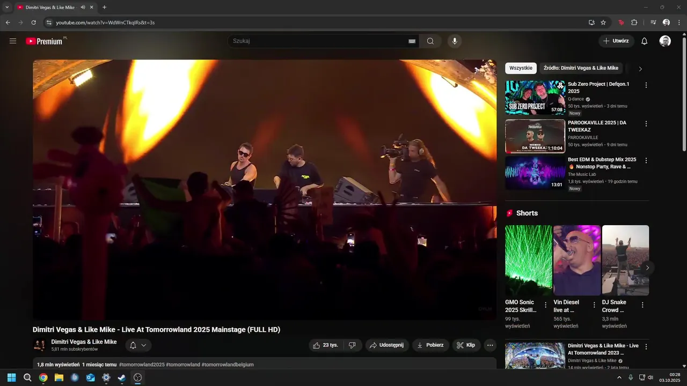Viewport: 687px width, 386px height.
Task: Open the YouTube guide hamburger menu
Action: coord(13,41)
